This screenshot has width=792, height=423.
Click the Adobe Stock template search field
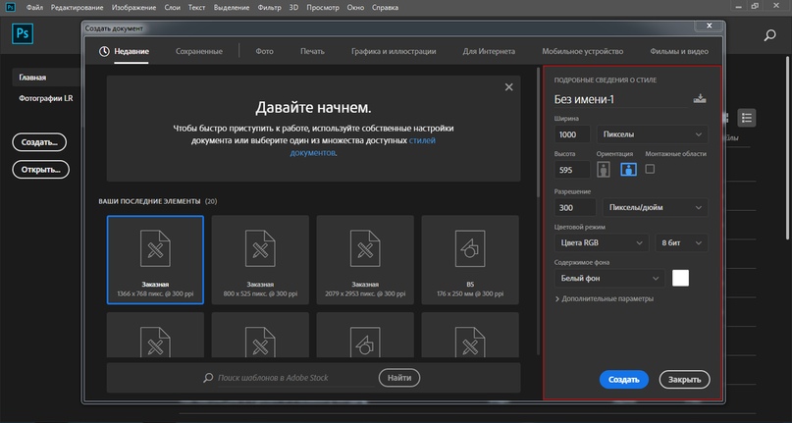coord(295,378)
